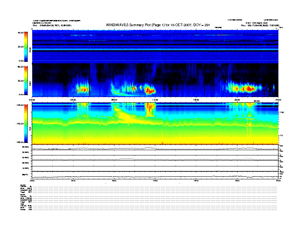This screenshot has height=232, width=300.
Task: Select the -140.00 label on the TNR color scale
Action: point(20,124)
